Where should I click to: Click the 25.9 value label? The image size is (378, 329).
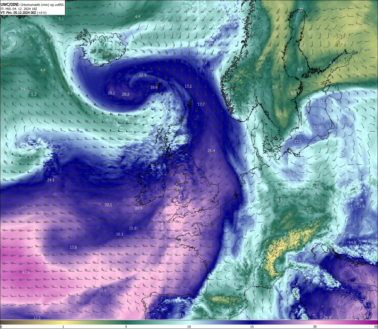point(327,318)
